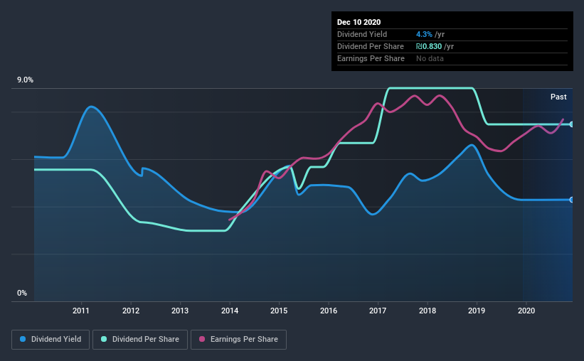
Task: Click the teal Dividend Per Share legend dot
Action: (x=104, y=339)
